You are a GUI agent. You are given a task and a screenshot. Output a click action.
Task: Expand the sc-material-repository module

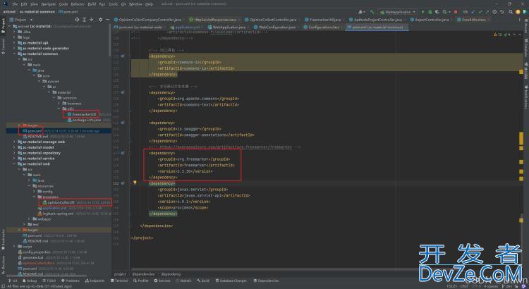[14, 153]
